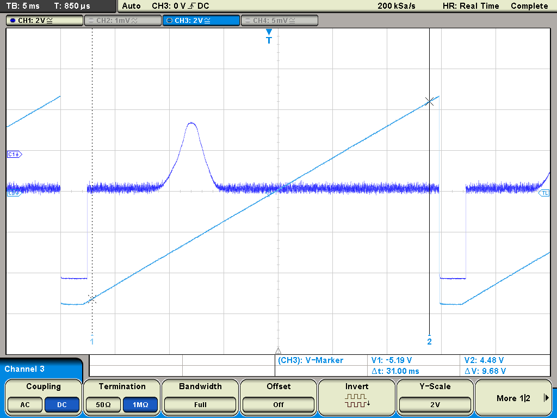Click the cursor 1 X marker on waveform
557x418 pixels.
[92, 298]
